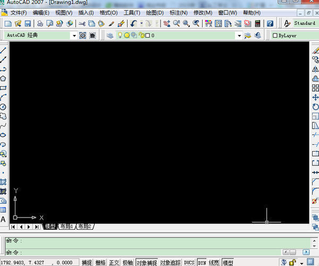This screenshot has width=319, height=266.
Task: Toggle 正交 (Ortho) mode in status bar
Action: pyautogui.click(x=114, y=262)
